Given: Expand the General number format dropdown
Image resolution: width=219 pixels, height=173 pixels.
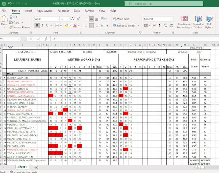Looking at the screenshot, I should 172,19.
